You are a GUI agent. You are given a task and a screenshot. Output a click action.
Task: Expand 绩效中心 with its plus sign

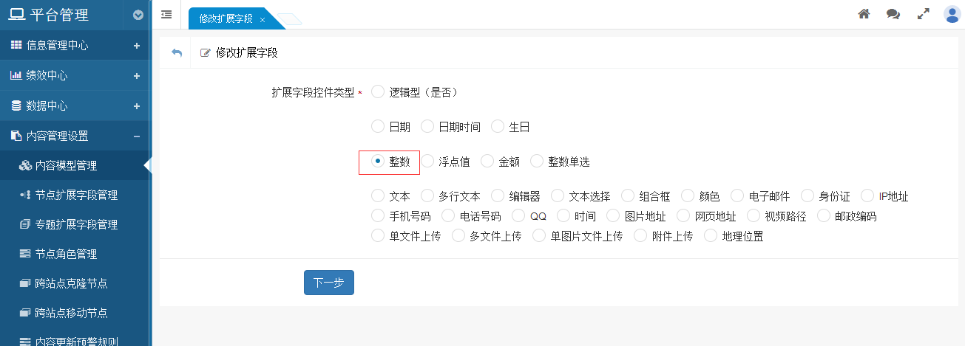pyautogui.click(x=137, y=75)
